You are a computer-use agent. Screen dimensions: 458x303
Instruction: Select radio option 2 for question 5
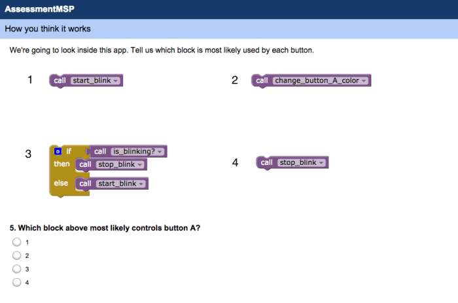coord(17,255)
